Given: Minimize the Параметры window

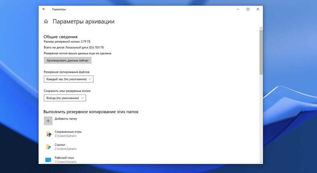Looking at the screenshot, I should point(237,9).
